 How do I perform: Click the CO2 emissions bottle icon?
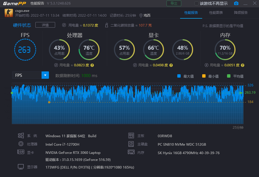pyautogui.click(x=106, y=25)
